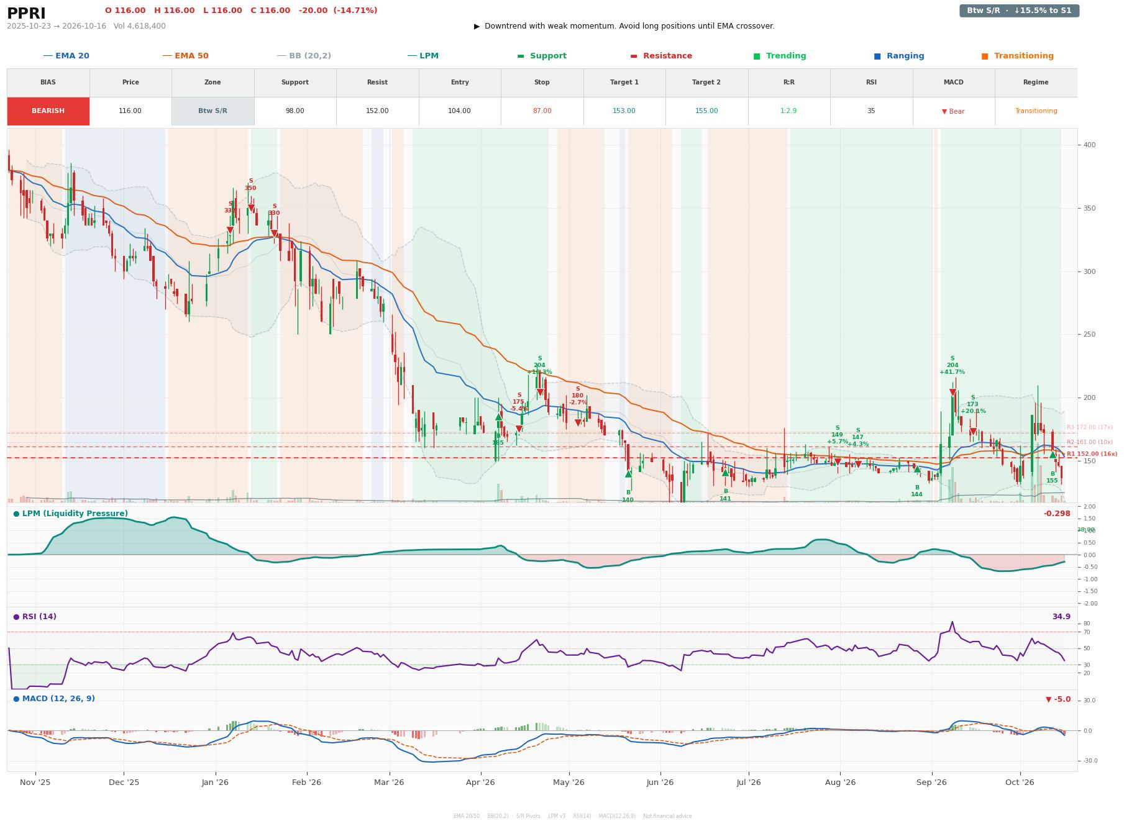
Task: Click the Target 2 value 155.00
Action: [706, 111]
